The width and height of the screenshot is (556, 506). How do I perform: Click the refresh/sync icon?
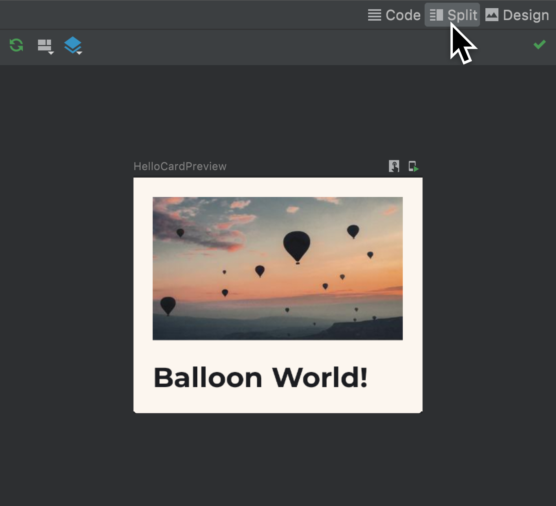(16, 44)
